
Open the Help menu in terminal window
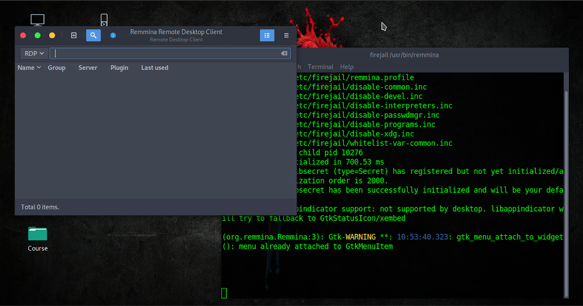tap(347, 67)
